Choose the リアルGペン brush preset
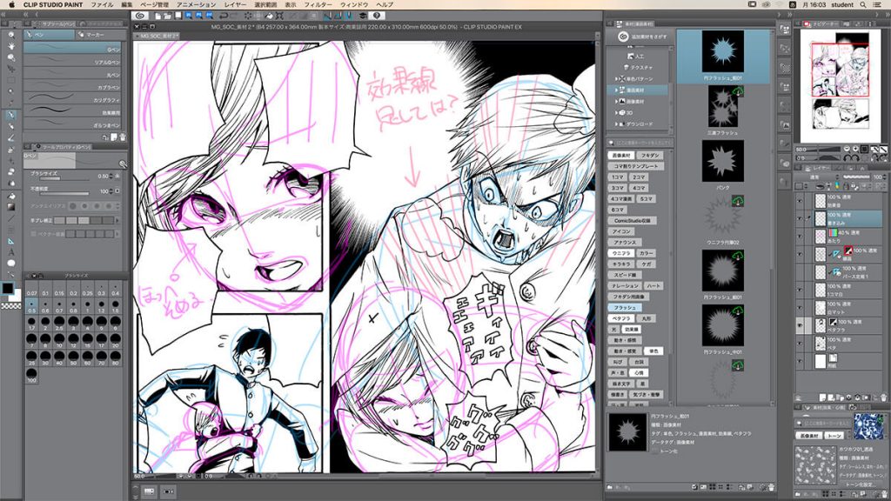The image size is (891, 501). coord(73,62)
